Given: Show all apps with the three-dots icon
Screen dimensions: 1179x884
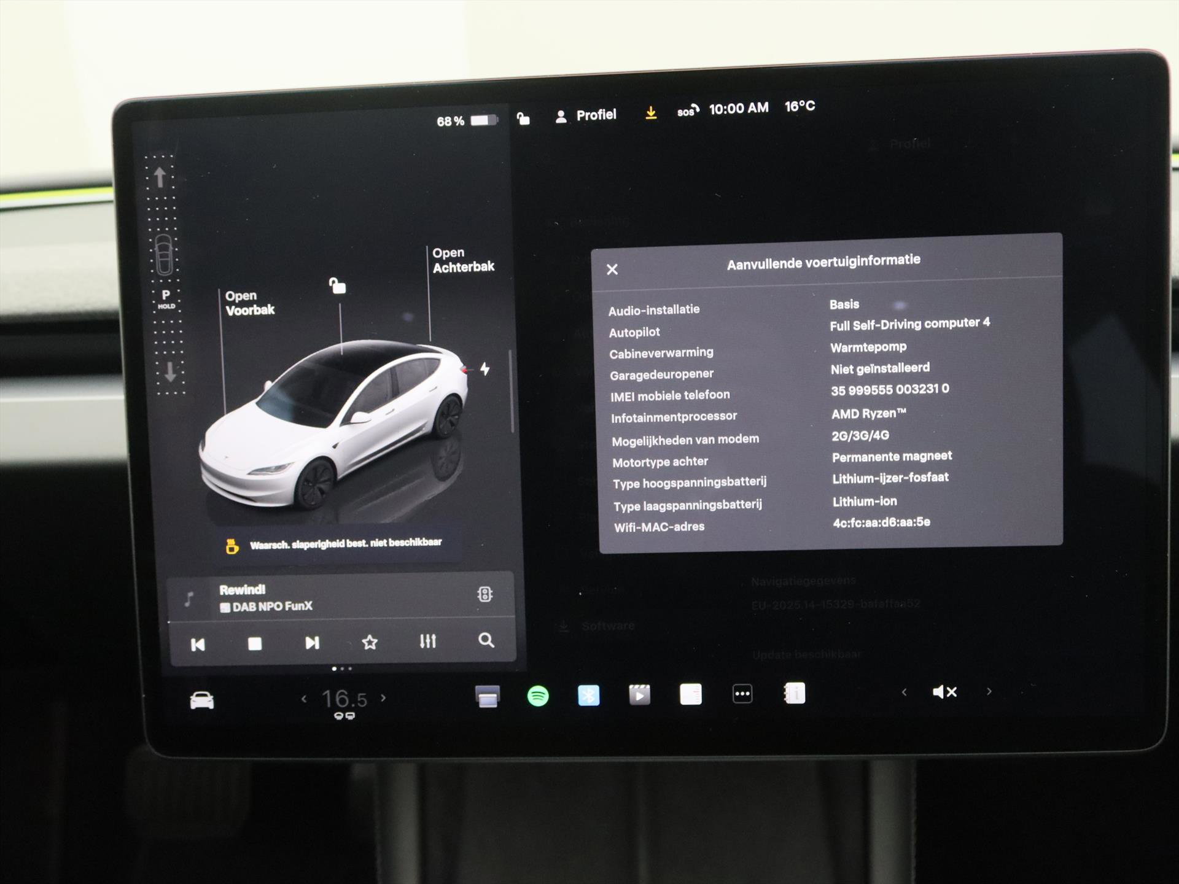Looking at the screenshot, I should point(742,694).
